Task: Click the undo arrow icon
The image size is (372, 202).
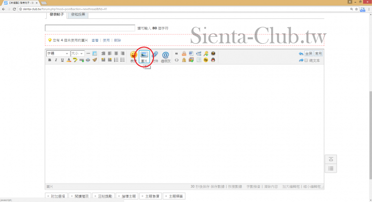Action: 301,53
